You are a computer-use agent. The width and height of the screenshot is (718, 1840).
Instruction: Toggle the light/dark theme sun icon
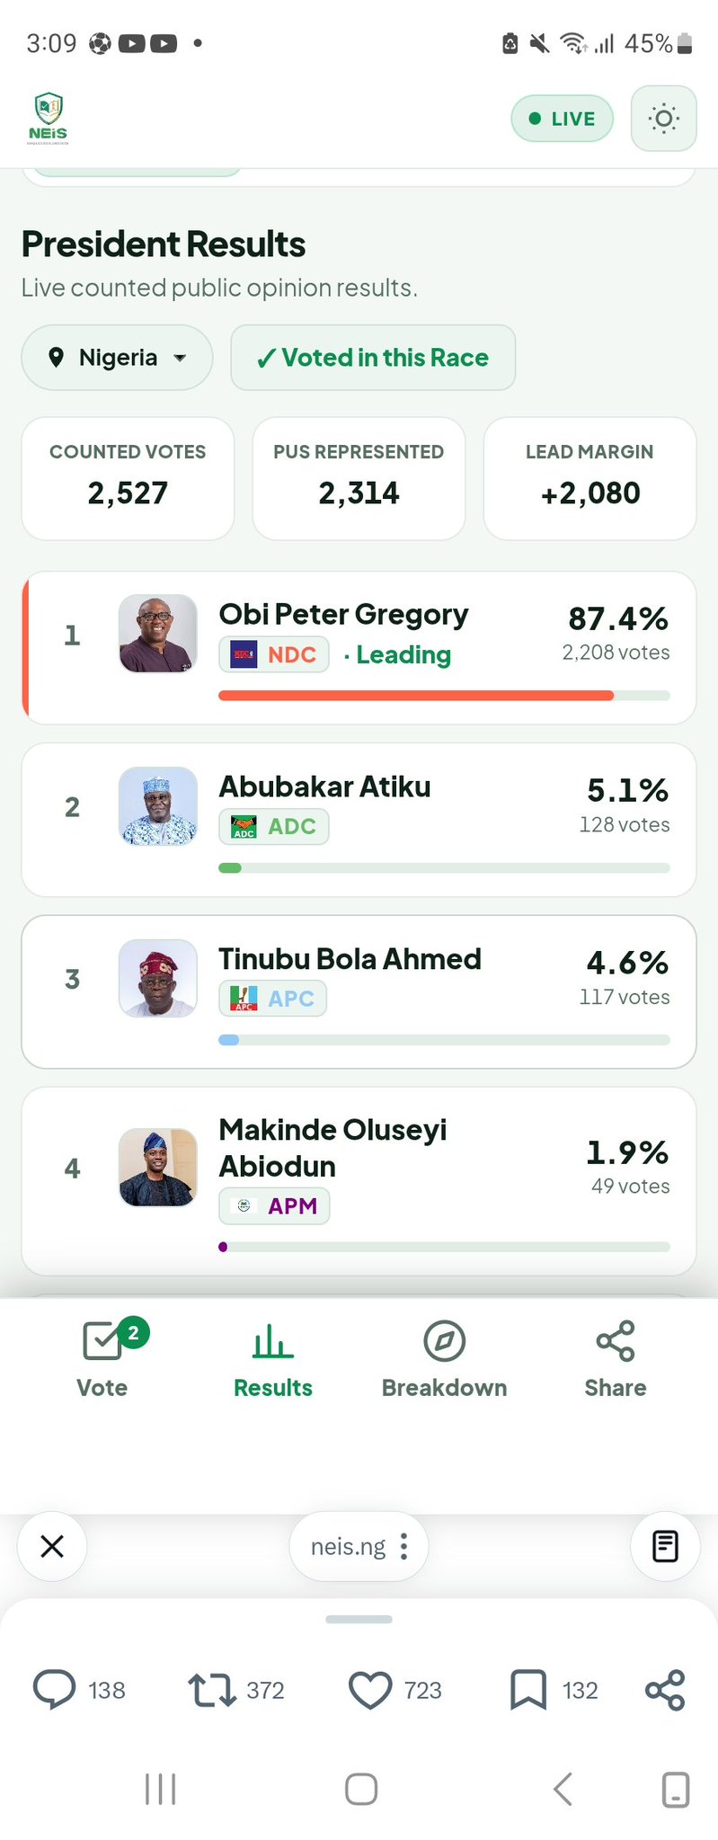[663, 119]
